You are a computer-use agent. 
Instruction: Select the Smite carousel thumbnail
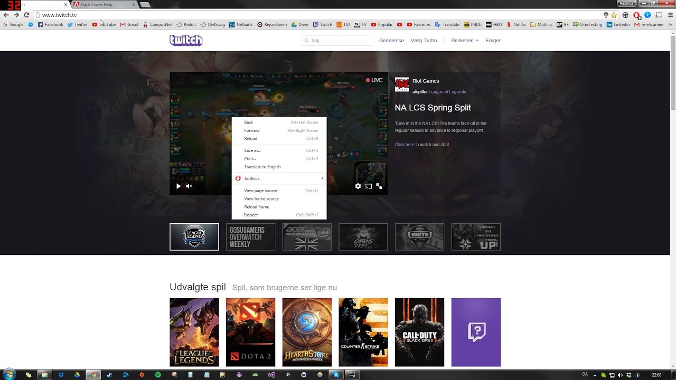tap(419, 236)
